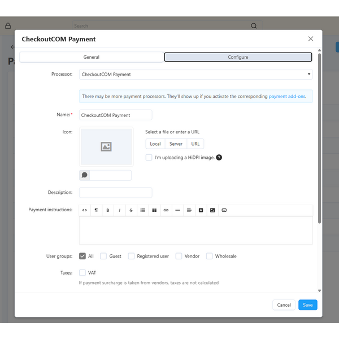This screenshot has width=339, height=339.
Task: Insert an image via editor toolbar
Action: 212,210
